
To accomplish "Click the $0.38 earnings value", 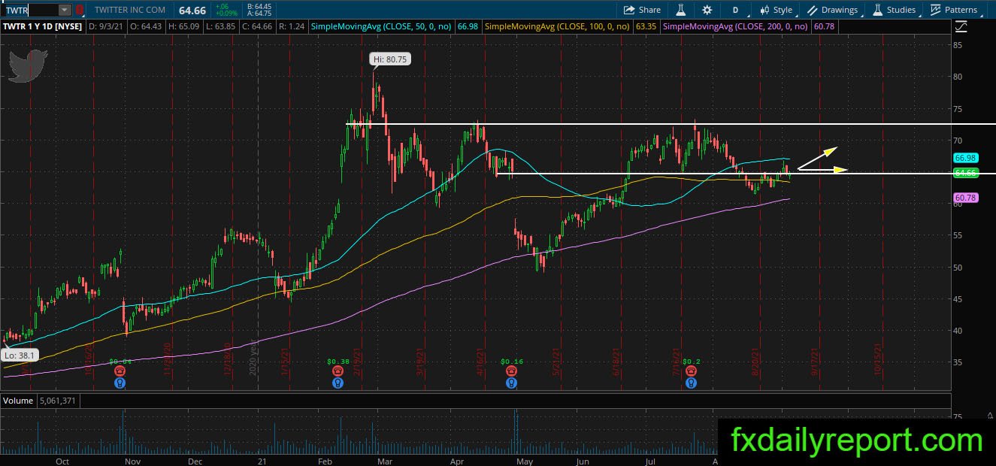I will (x=338, y=362).
